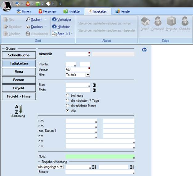Click the Nächster (next) arrow icon
Image resolution: width=193 pixels, height=176 pixels.
54,27
